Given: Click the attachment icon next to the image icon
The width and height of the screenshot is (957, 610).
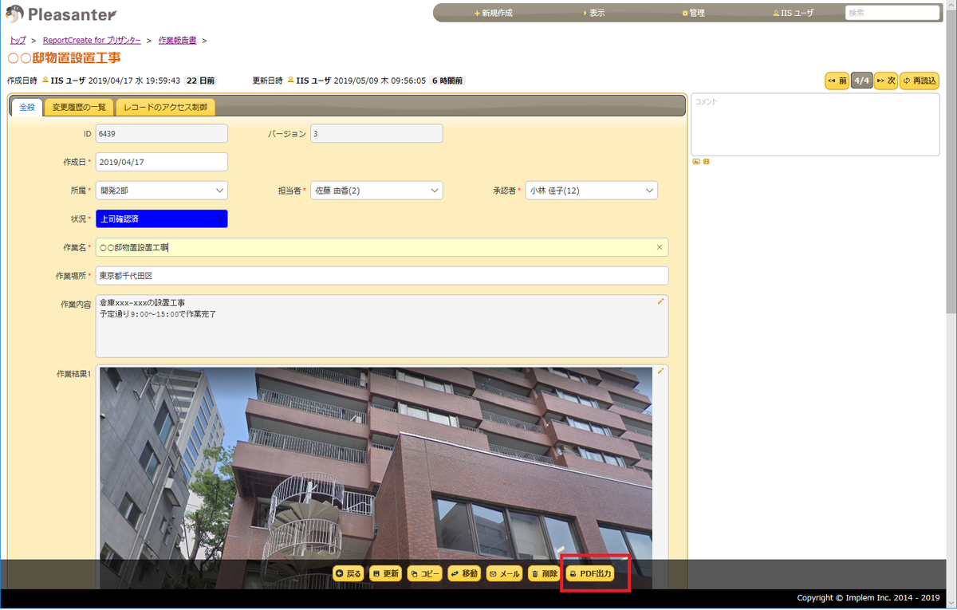Looking at the screenshot, I should pyautogui.click(x=706, y=161).
